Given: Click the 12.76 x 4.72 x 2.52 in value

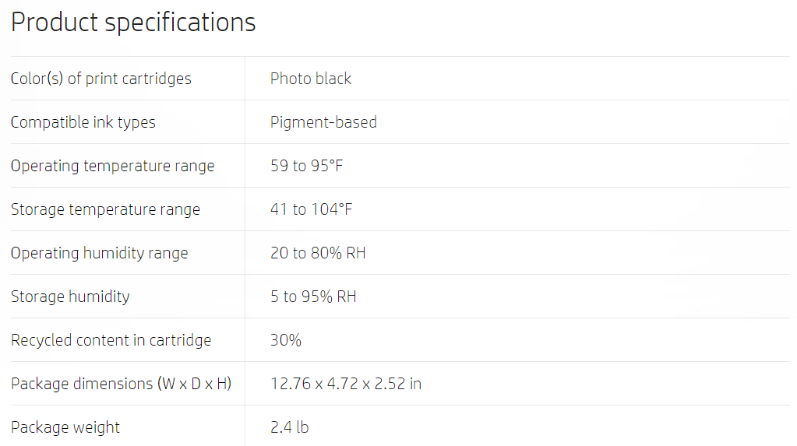Looking at the screenshot, I should [x=346, y=384].
